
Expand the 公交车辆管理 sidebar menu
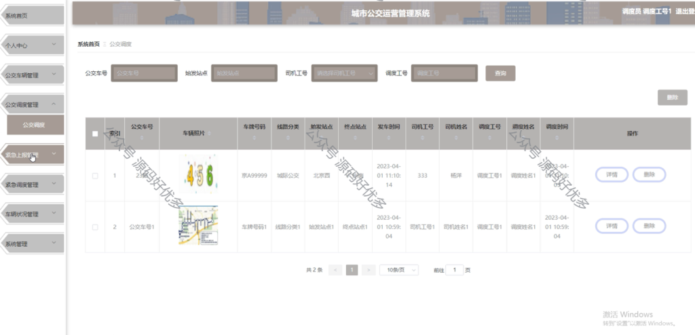(32, 75)
